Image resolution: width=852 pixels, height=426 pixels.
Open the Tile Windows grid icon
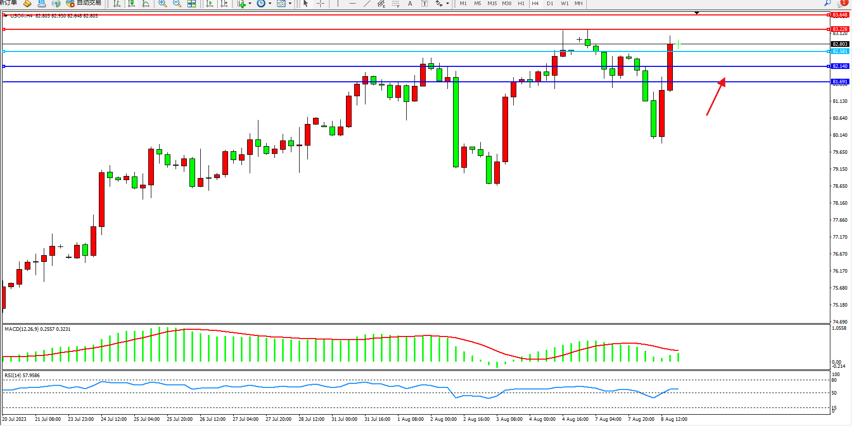click(x=192, y=4)
